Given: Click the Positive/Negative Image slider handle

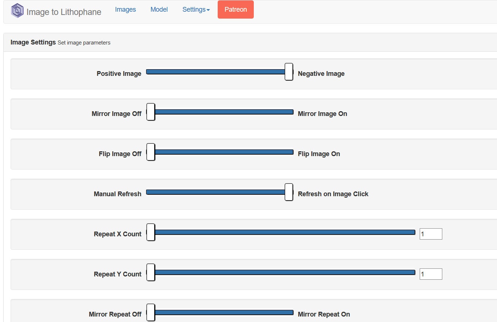Looking at the screenshot, I should click(289, 72).
